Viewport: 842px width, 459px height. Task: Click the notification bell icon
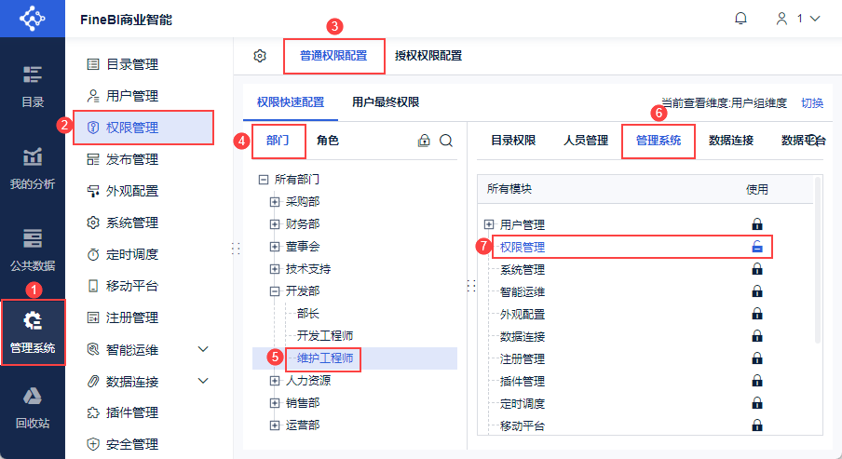[741, 19]
